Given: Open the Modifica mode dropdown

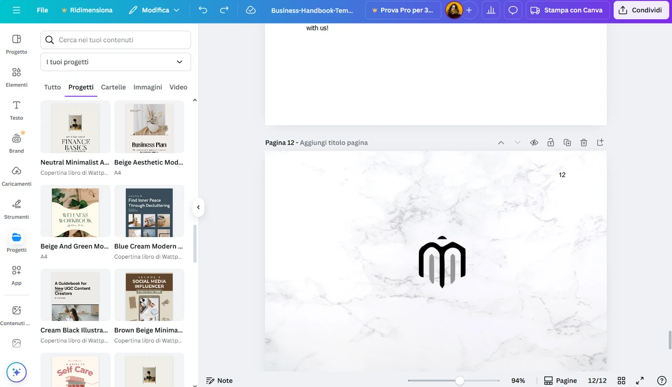Looking at the screenshot, I should [154, 10].
